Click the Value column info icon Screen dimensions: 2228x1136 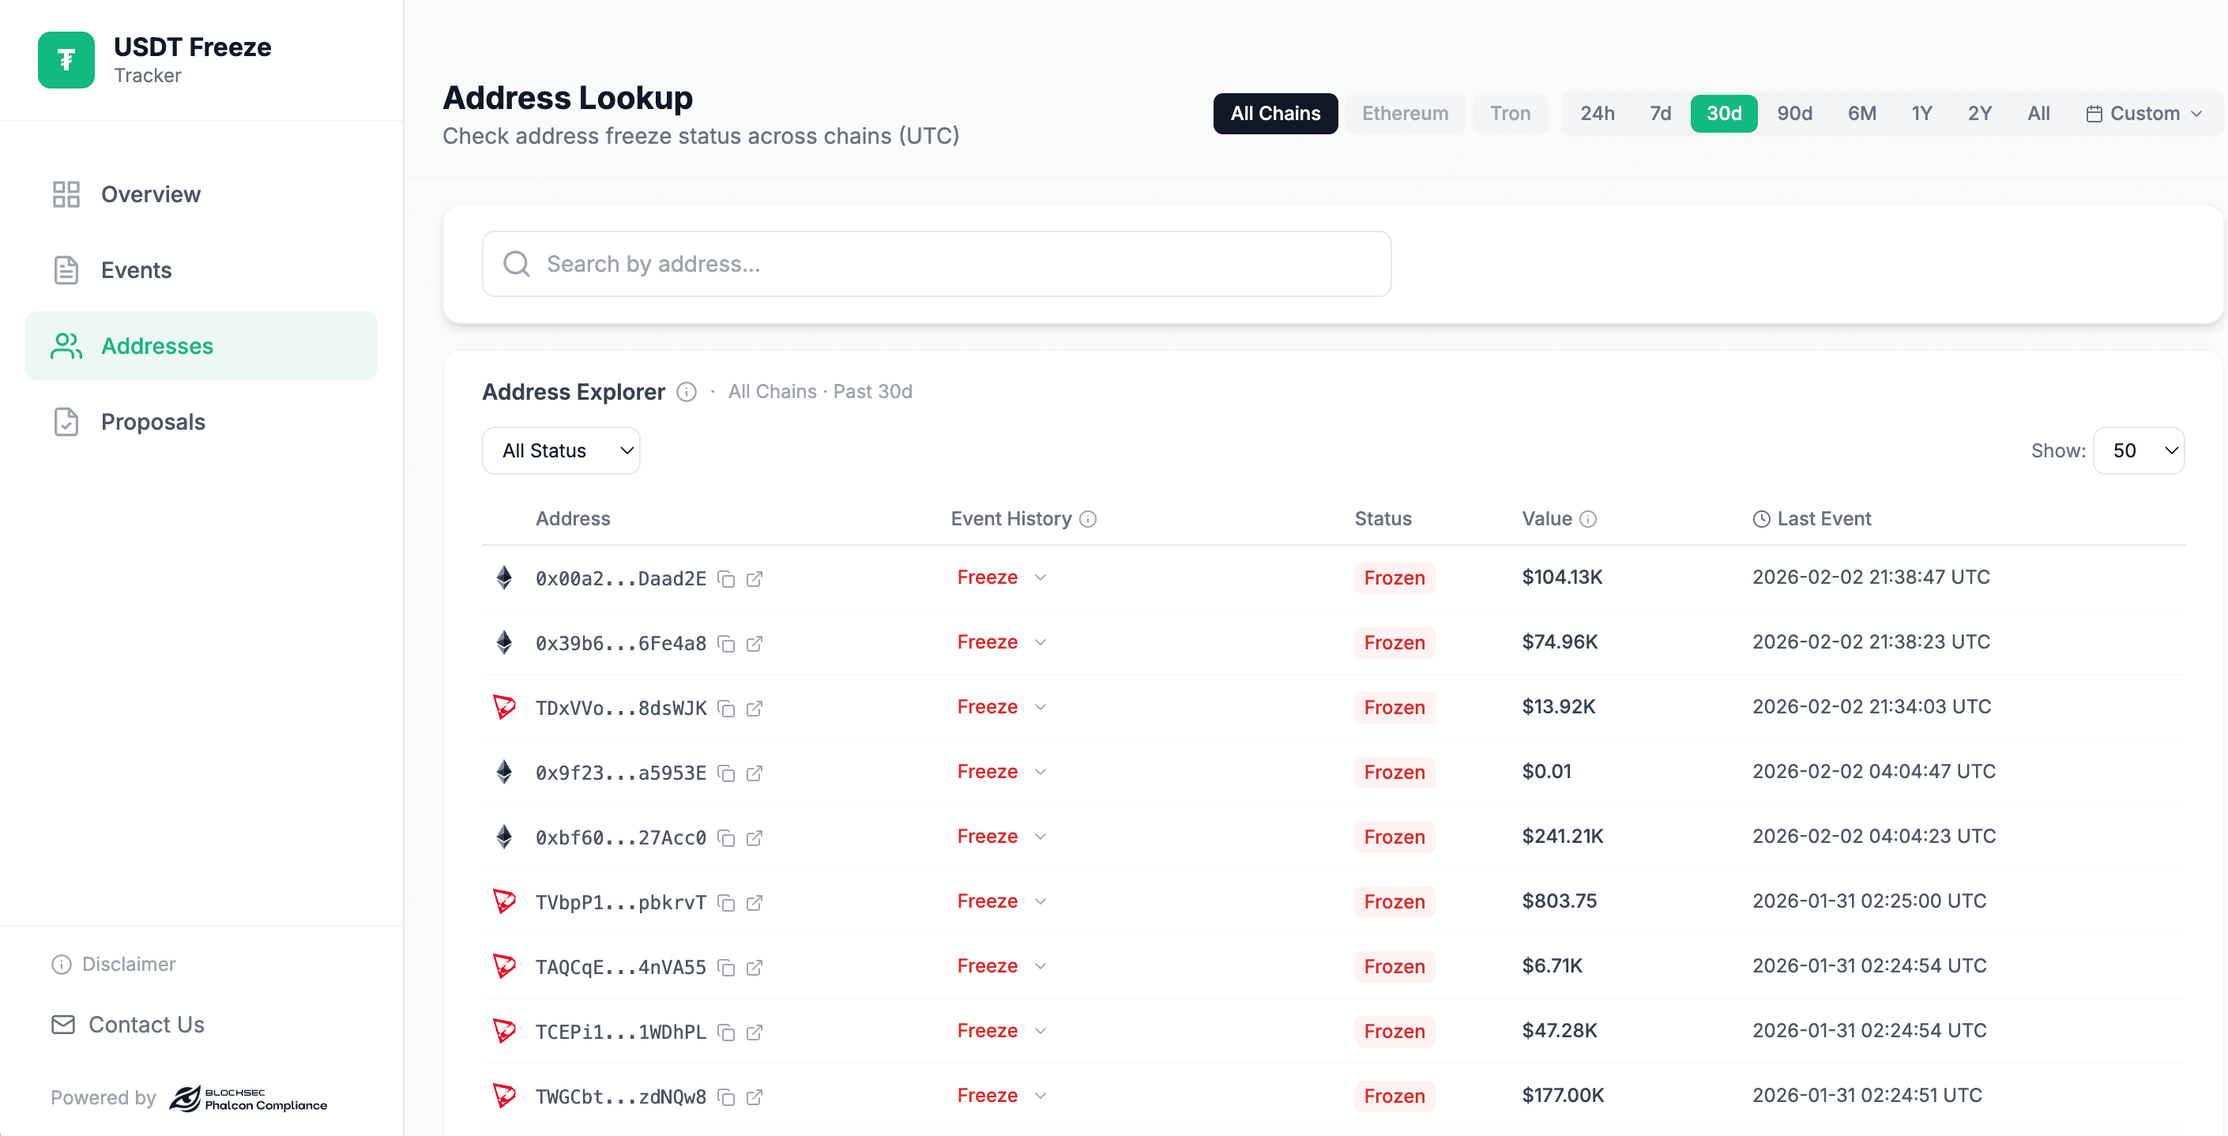[1588, 519]
